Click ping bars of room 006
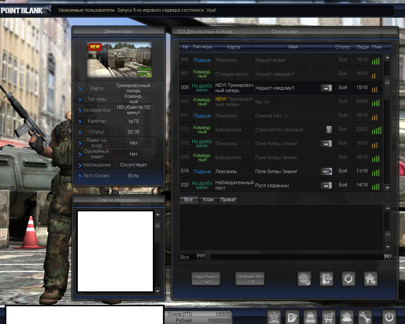This screenshot has height=324, width=405. tap(376, 61)
